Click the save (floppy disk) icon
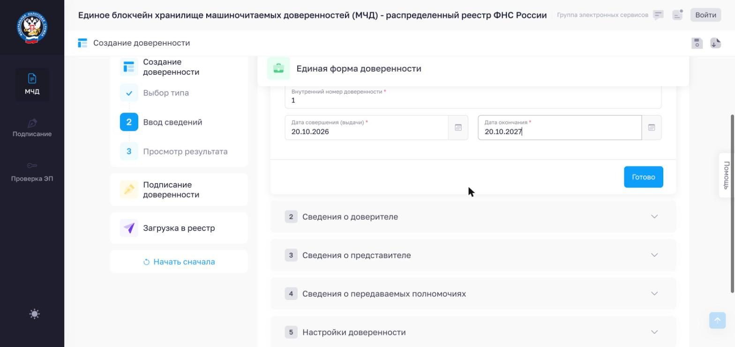The image size is (735, 347). 697,43
